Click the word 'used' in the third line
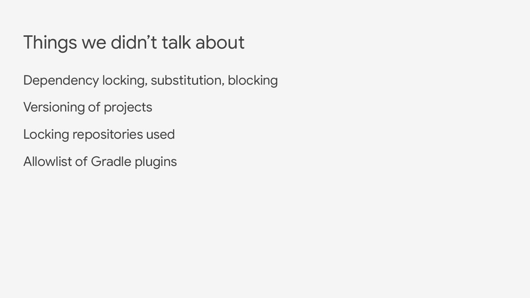 (160, 134)
